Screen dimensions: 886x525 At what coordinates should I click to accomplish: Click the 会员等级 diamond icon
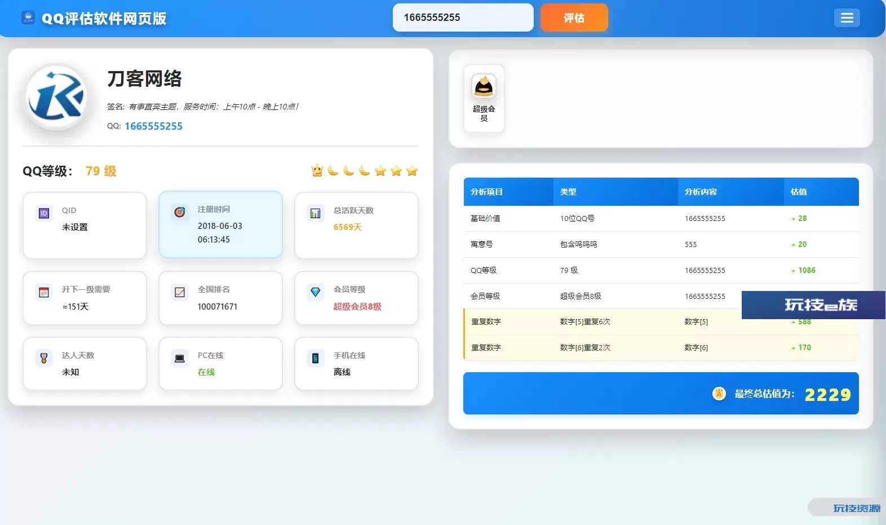[x=316, y=292]
